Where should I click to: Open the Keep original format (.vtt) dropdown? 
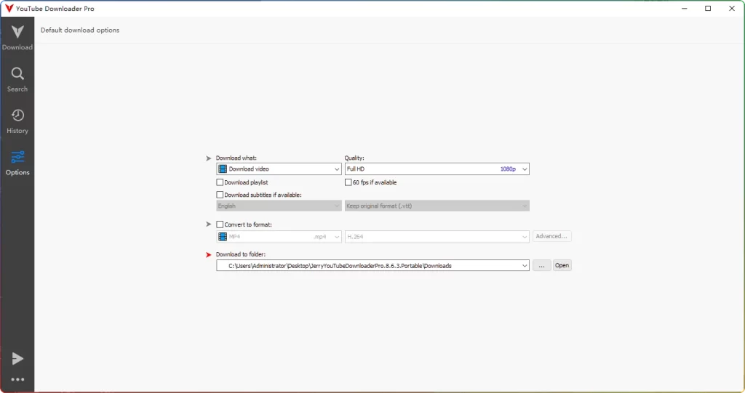click(x=437, y=206)
